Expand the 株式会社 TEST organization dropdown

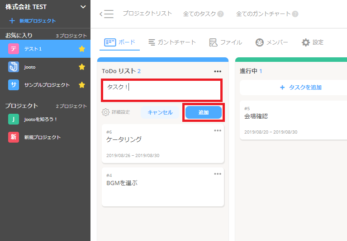(82, 7)
